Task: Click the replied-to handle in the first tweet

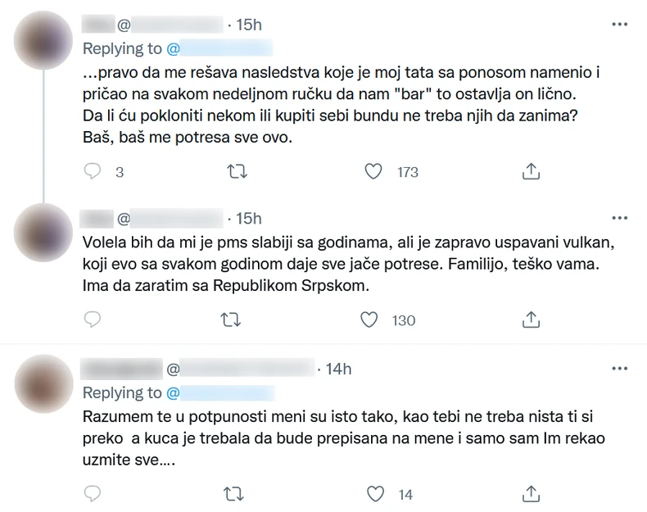Action: [219, 48]
